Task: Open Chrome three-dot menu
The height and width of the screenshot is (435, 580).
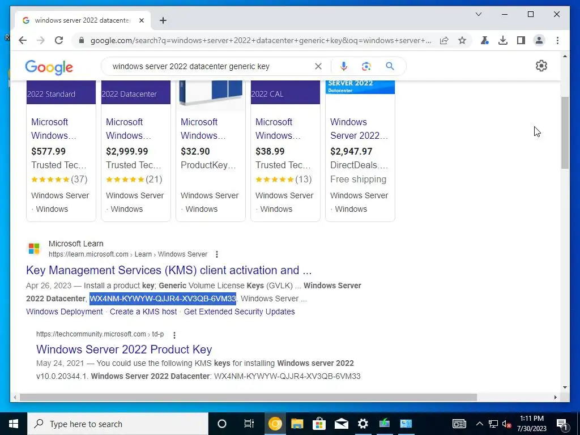Action: 557,40
